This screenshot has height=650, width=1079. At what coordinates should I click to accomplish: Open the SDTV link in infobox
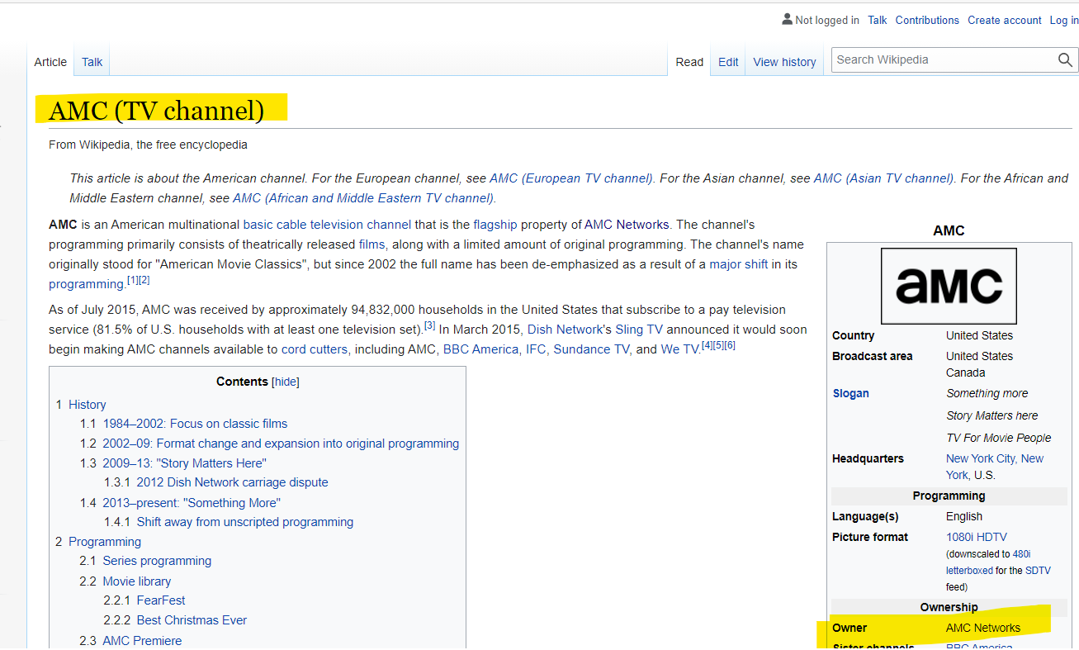point(1038,571)
